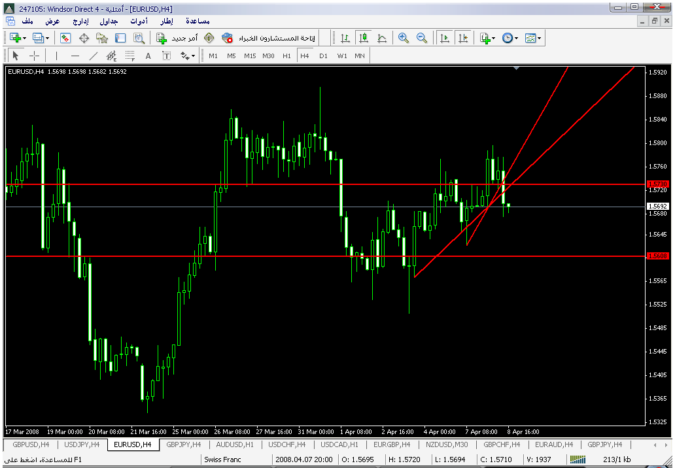Viewport: 675px width, 468px height.
Task: Switch chart to M5 timeframe
Action: (231, 56)
